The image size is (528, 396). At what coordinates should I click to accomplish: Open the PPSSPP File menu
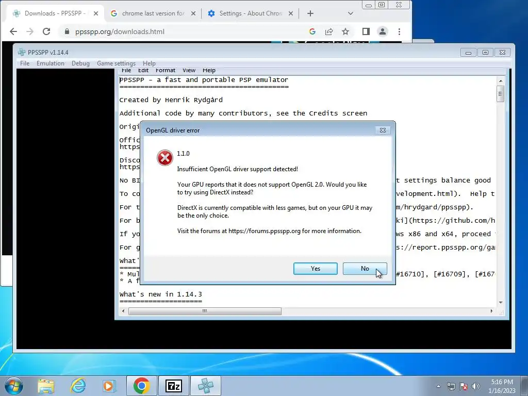pos(25,63)
